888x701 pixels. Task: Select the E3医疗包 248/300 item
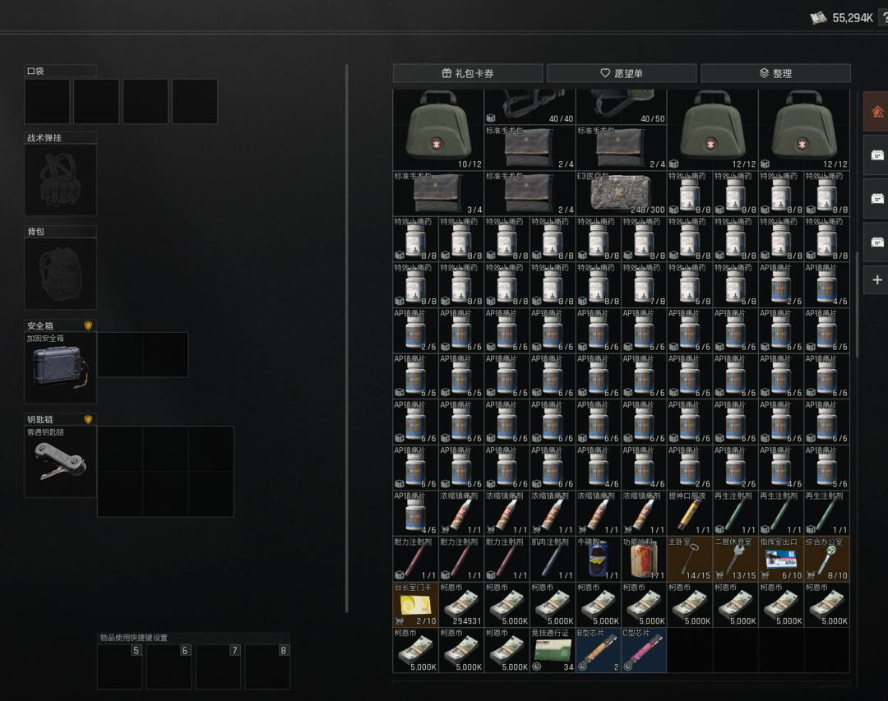point(622,193)
